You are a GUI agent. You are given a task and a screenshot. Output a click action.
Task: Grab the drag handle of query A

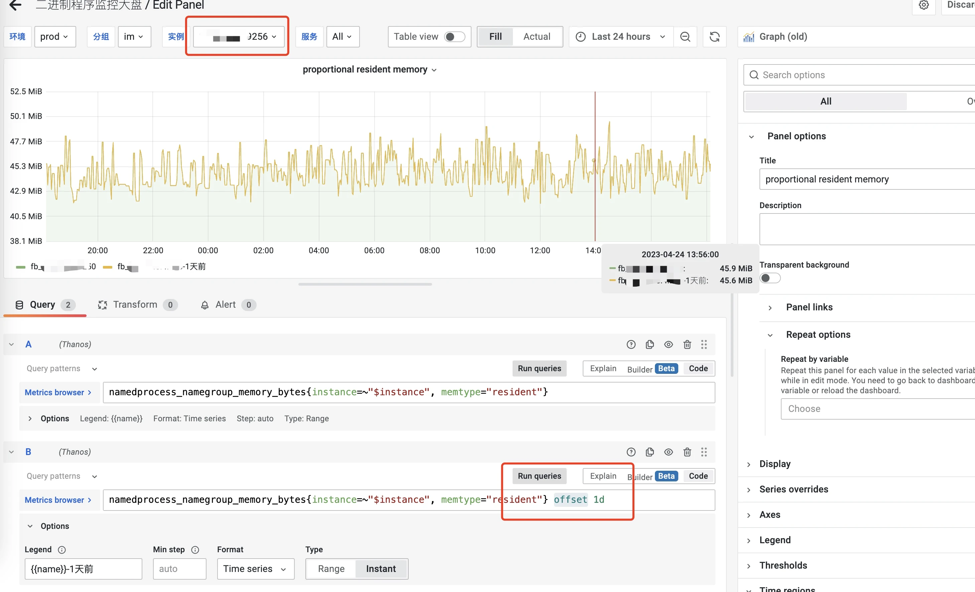(704, 344)
